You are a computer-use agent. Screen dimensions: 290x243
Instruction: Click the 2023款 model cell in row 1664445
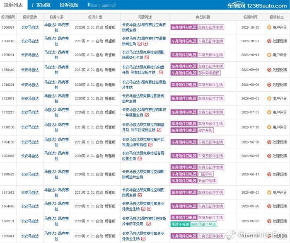coord(95,206)
